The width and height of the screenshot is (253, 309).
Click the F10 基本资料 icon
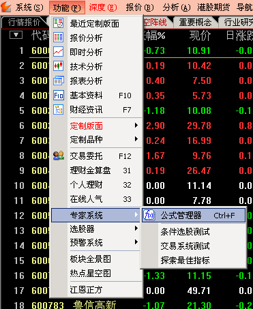(x=59, y=95)
